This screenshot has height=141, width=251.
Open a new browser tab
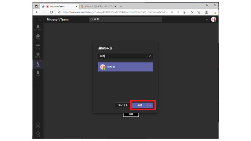[121, 6]
